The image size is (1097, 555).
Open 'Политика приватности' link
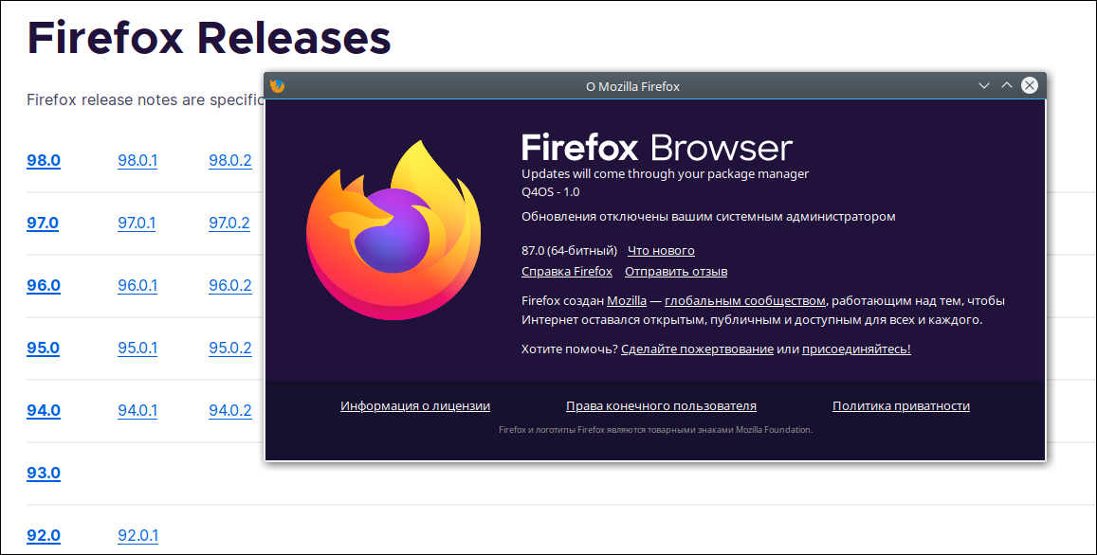tap(901, 405)
